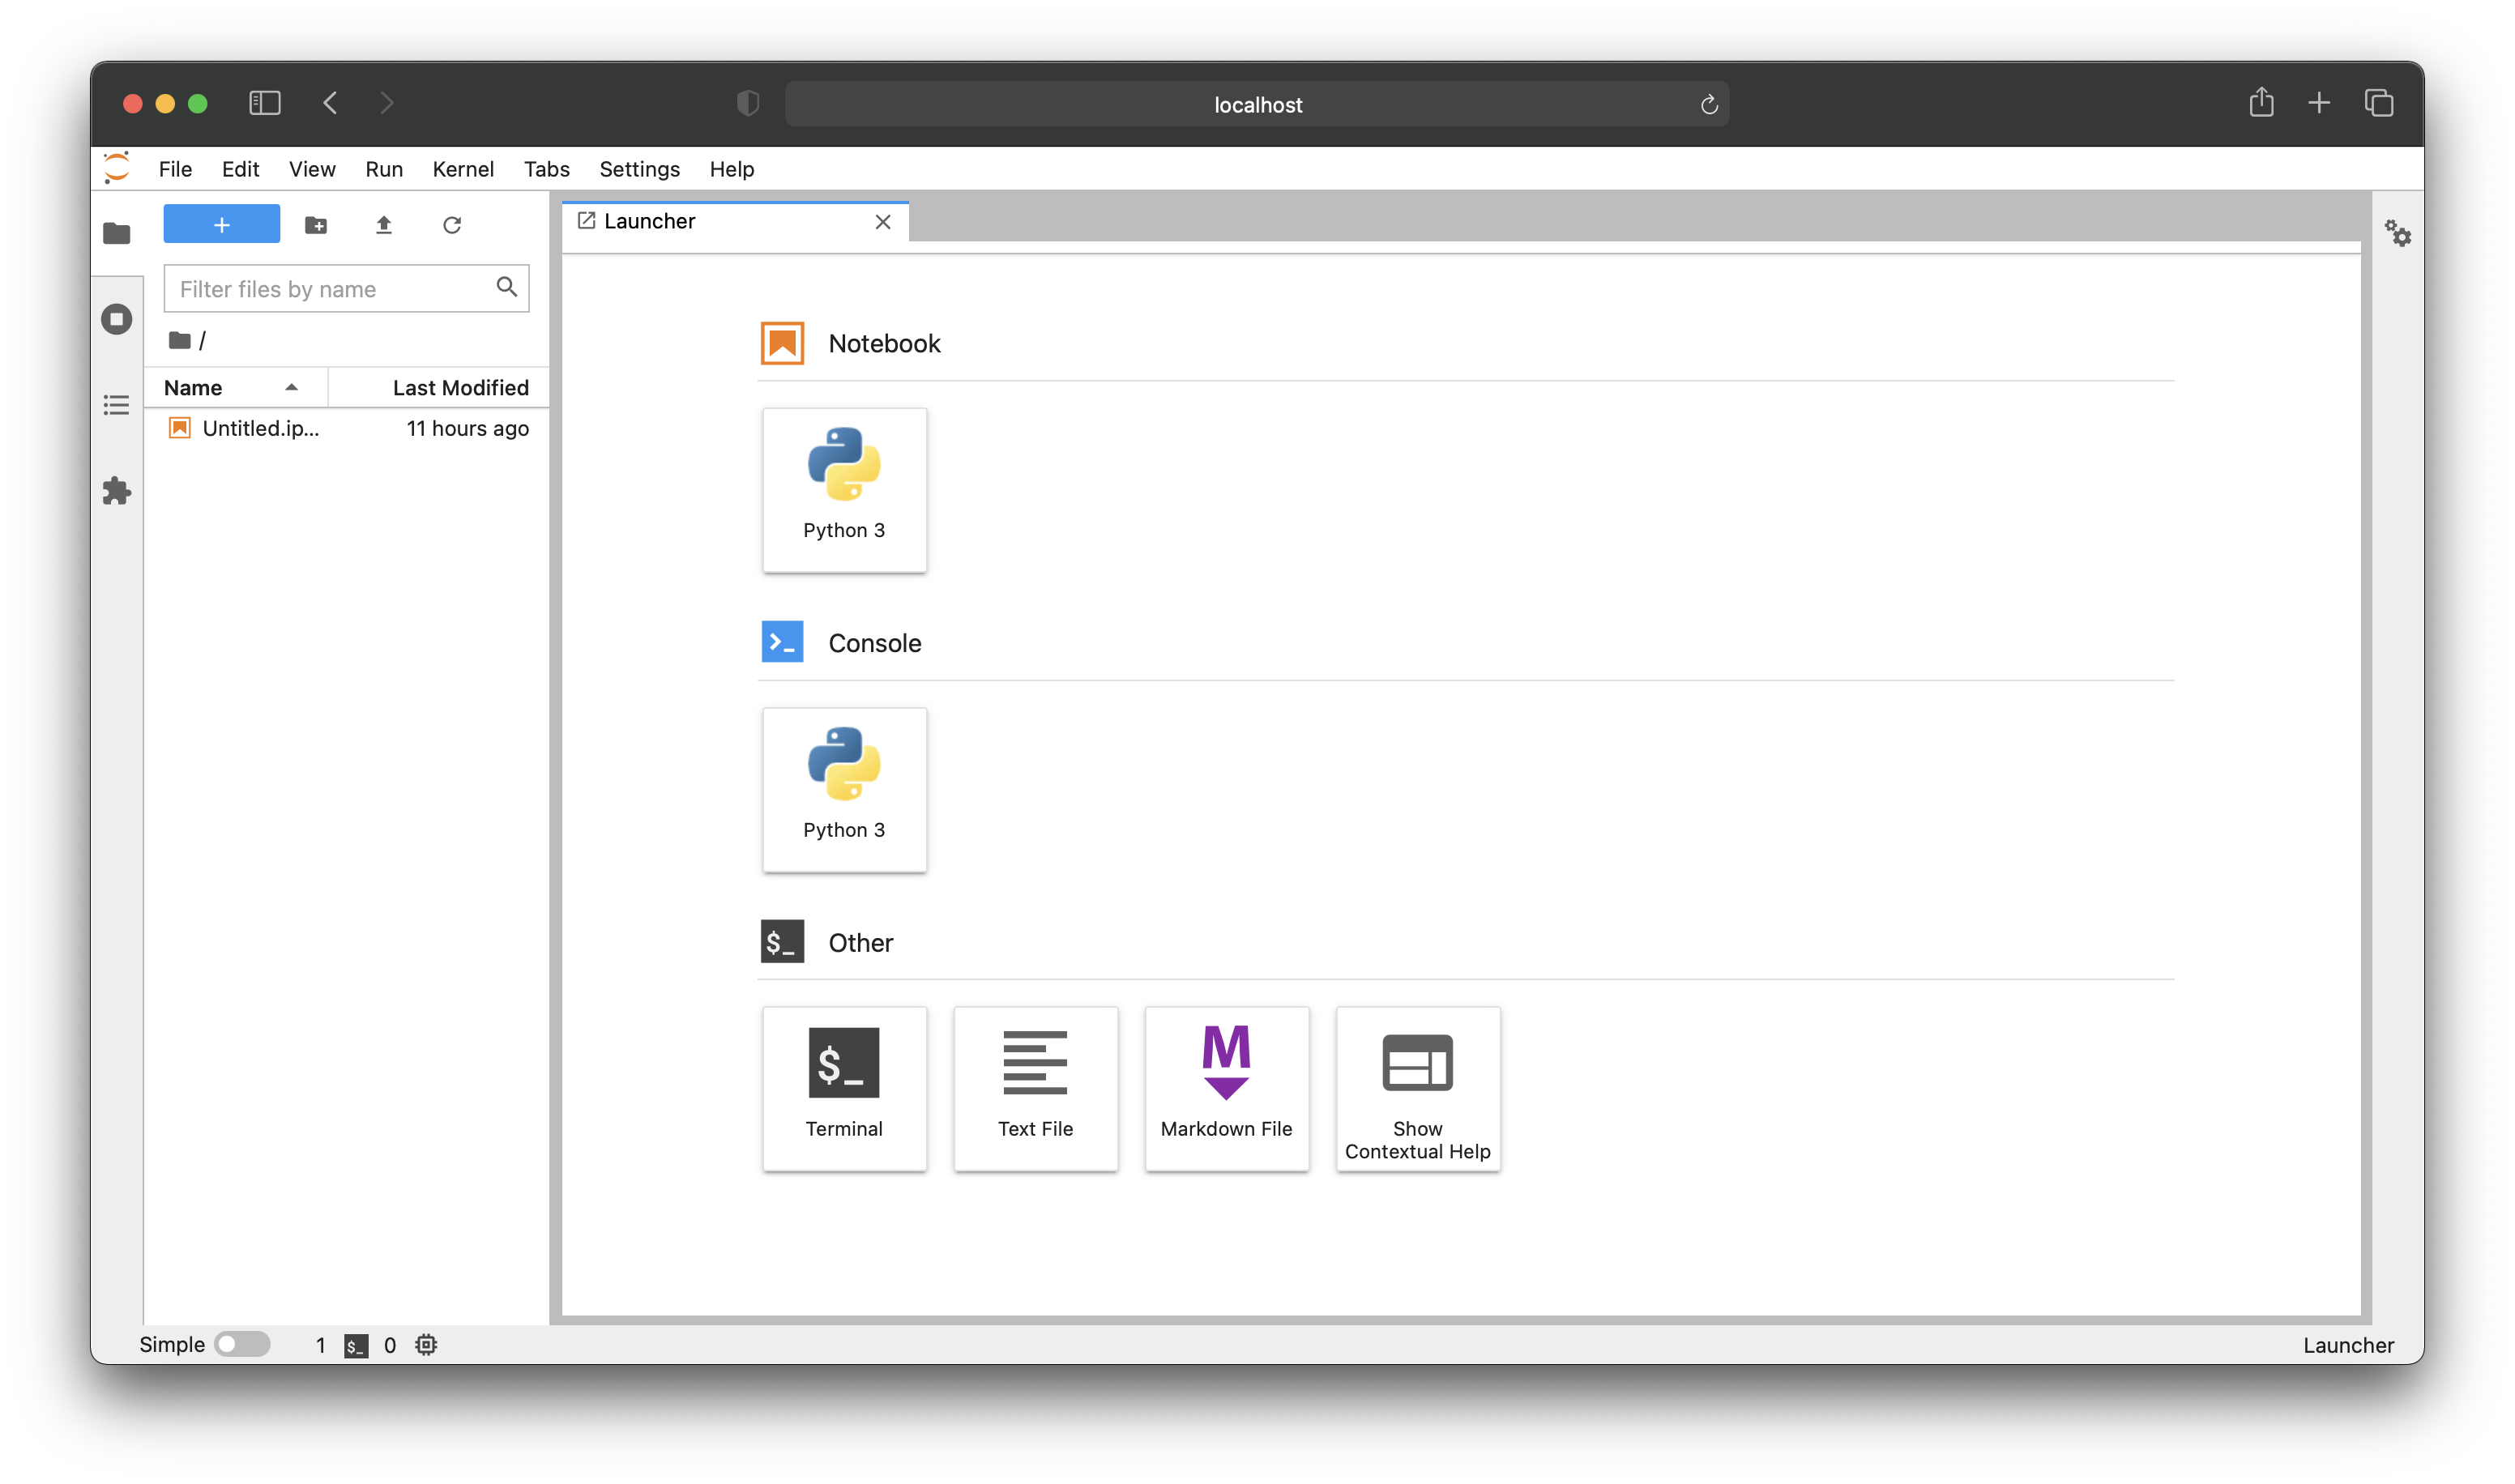Open the Table of Contents sidebar
The height and width of the screenshot is (1484, 2515).
click(x=117, y=405)
